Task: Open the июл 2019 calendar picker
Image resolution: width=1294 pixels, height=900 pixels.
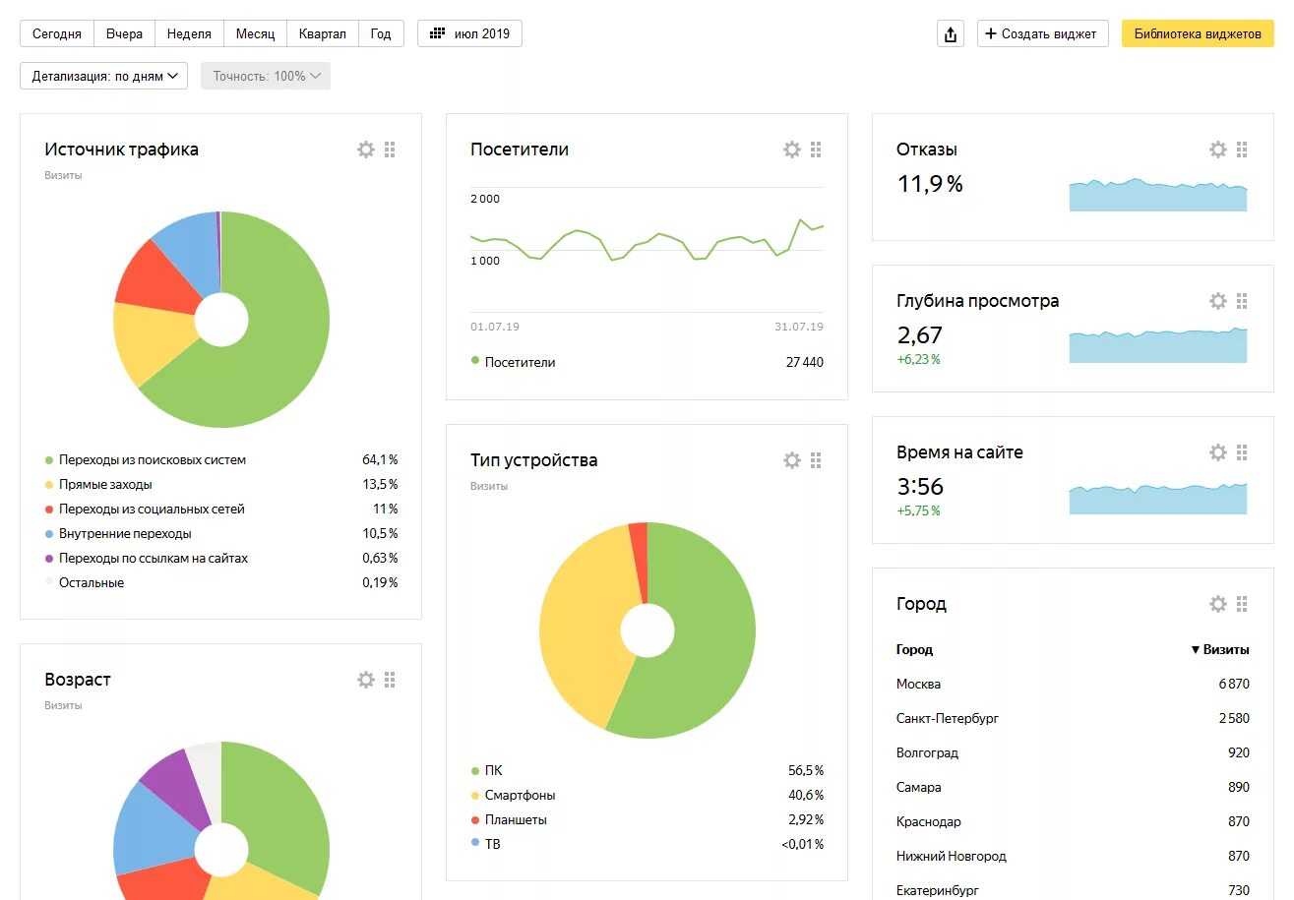Action: point(469,33)
